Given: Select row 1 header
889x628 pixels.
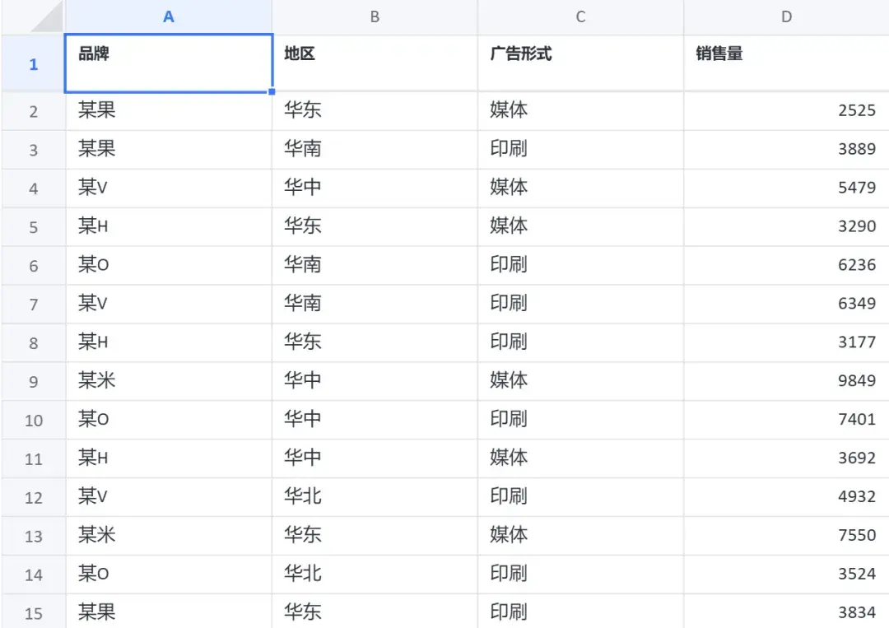Looking at the screenshot, I should click(34, 63).
